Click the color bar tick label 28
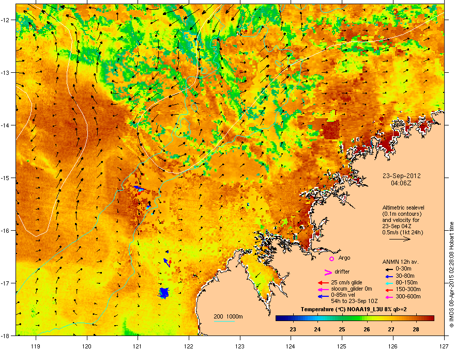455x351 pixels. coord(416,329)
